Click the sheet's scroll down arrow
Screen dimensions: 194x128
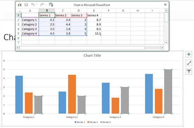(x=166, y=43)
